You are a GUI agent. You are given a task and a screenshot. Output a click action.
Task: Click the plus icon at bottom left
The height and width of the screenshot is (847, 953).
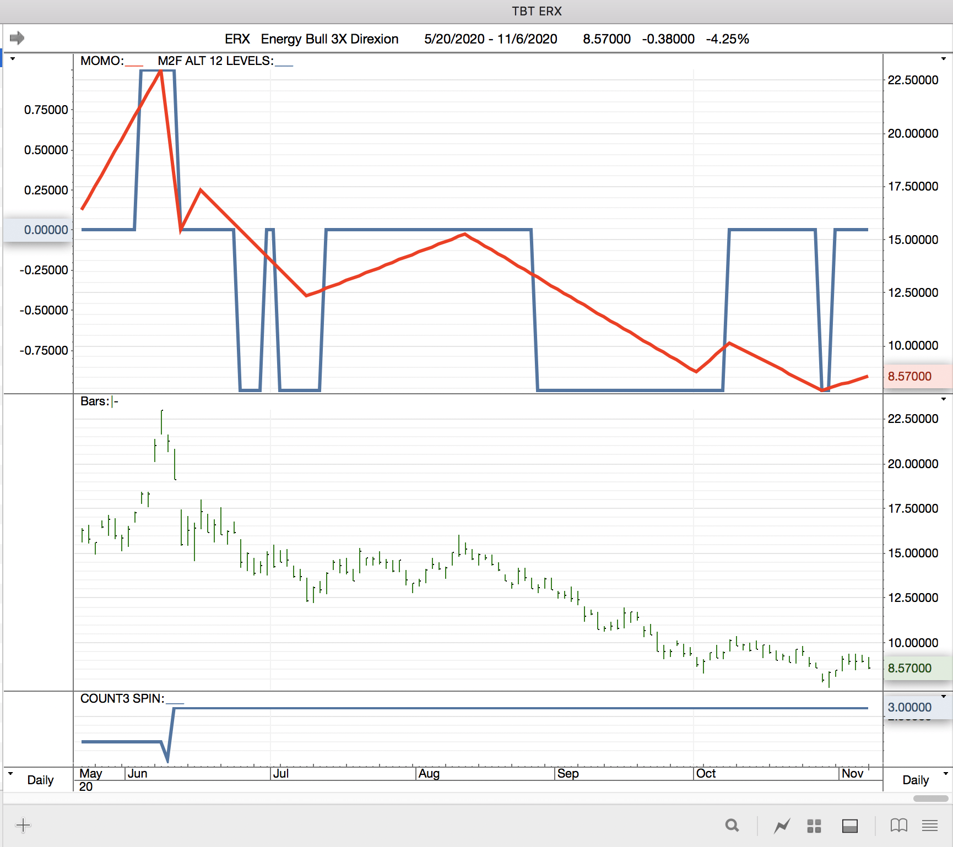pos(23,825)
